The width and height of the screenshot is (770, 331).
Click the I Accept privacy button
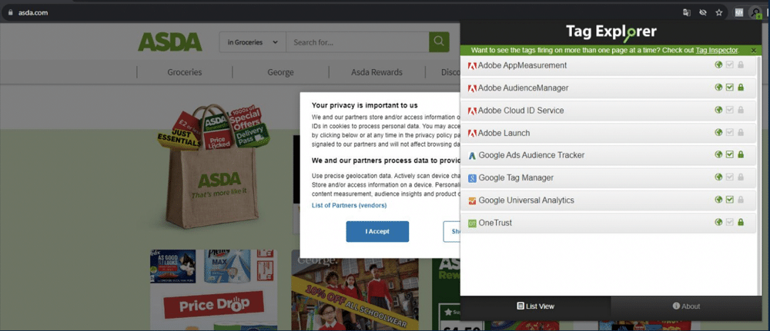click(x=377, y=232)
